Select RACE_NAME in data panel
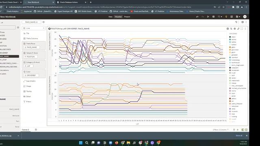Image resolution: width=260 pixels, height=146 pixels. [x=9, y=56]
